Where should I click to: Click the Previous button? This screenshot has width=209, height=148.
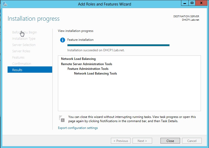pos(121,141)
